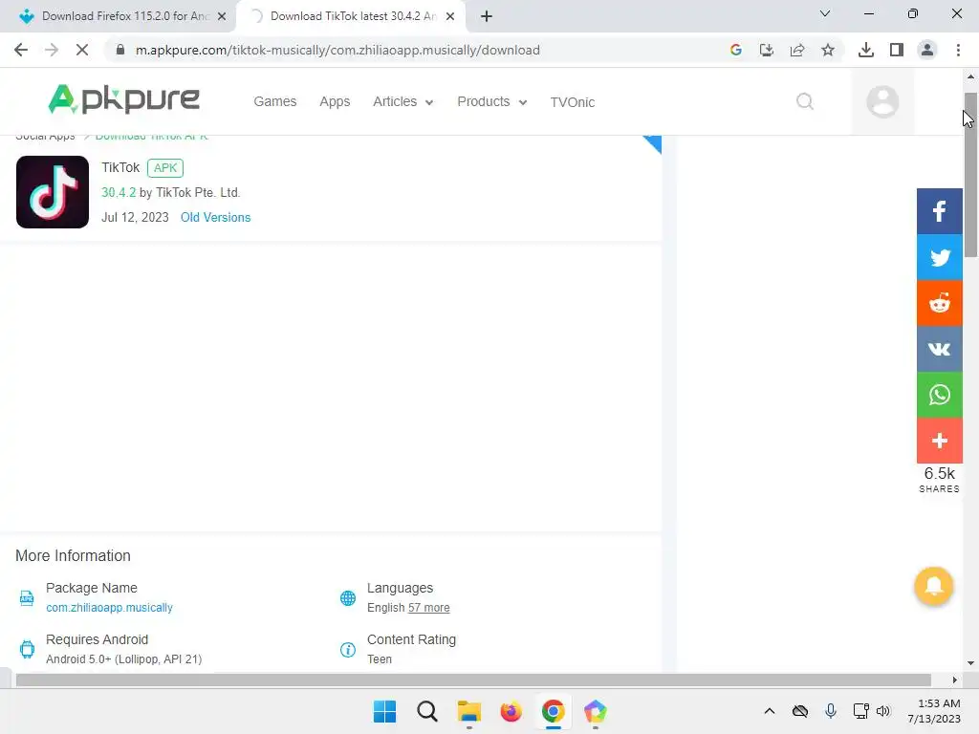Viewport: 979px width, 734px height.
Task: Open the 1:53 AM clock and calendar
Action: tap(934, 711)
